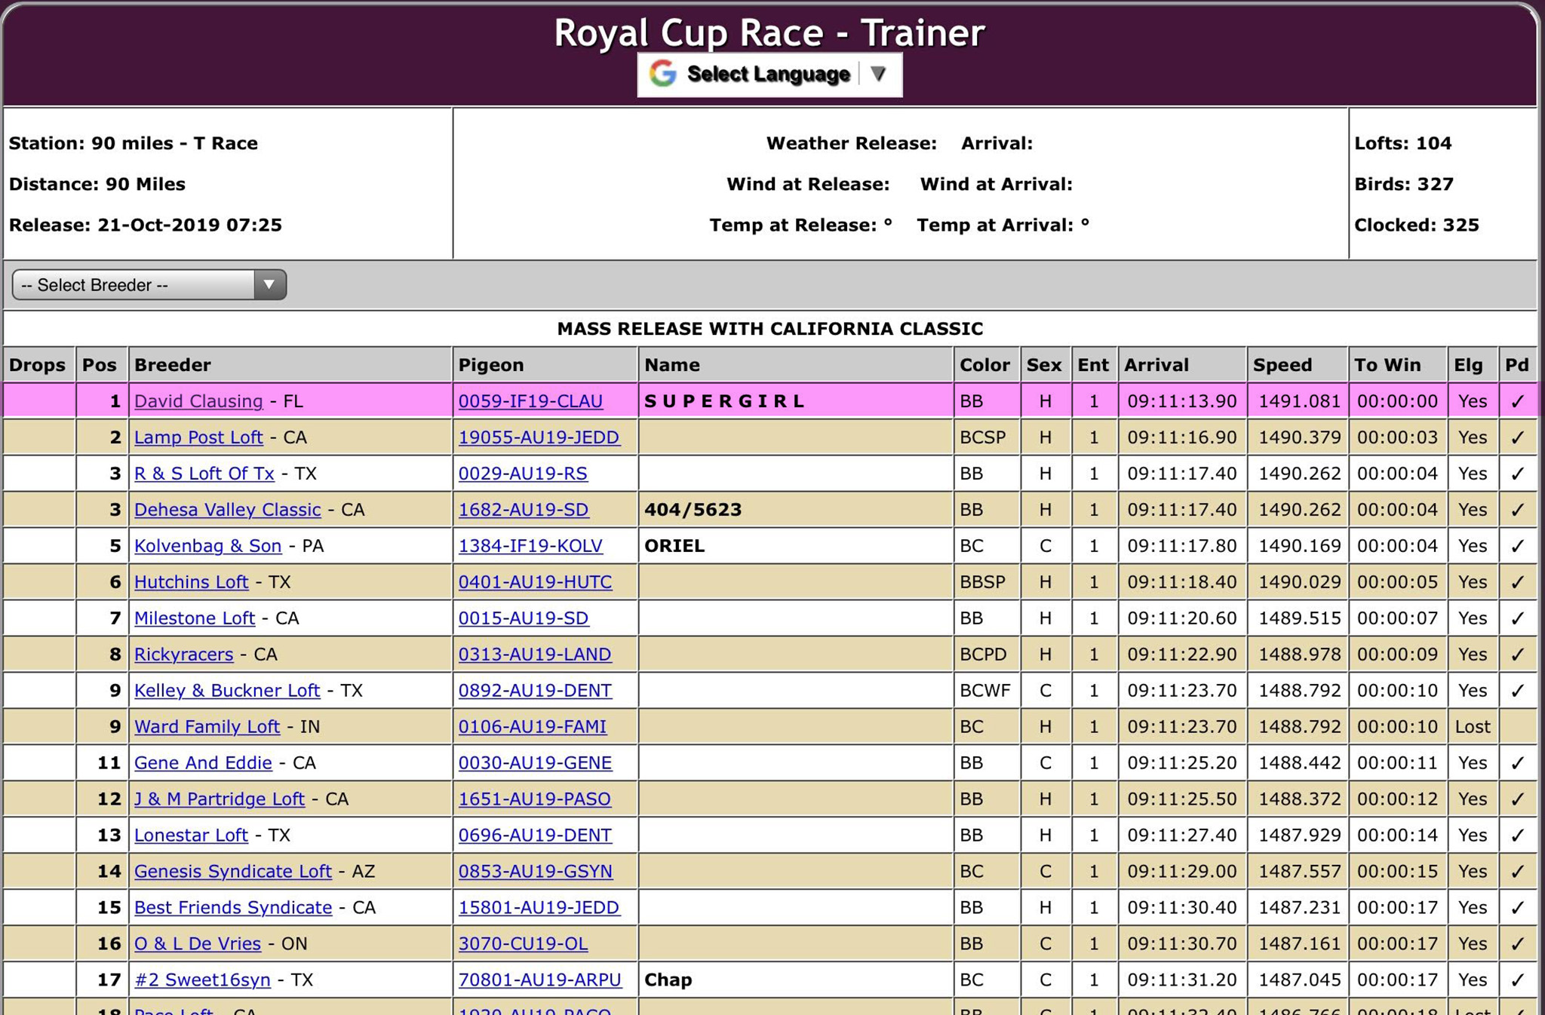Open Dehesa Valley Classic breeder link
Screen dimensions: 1545x1015
point(227,510)
